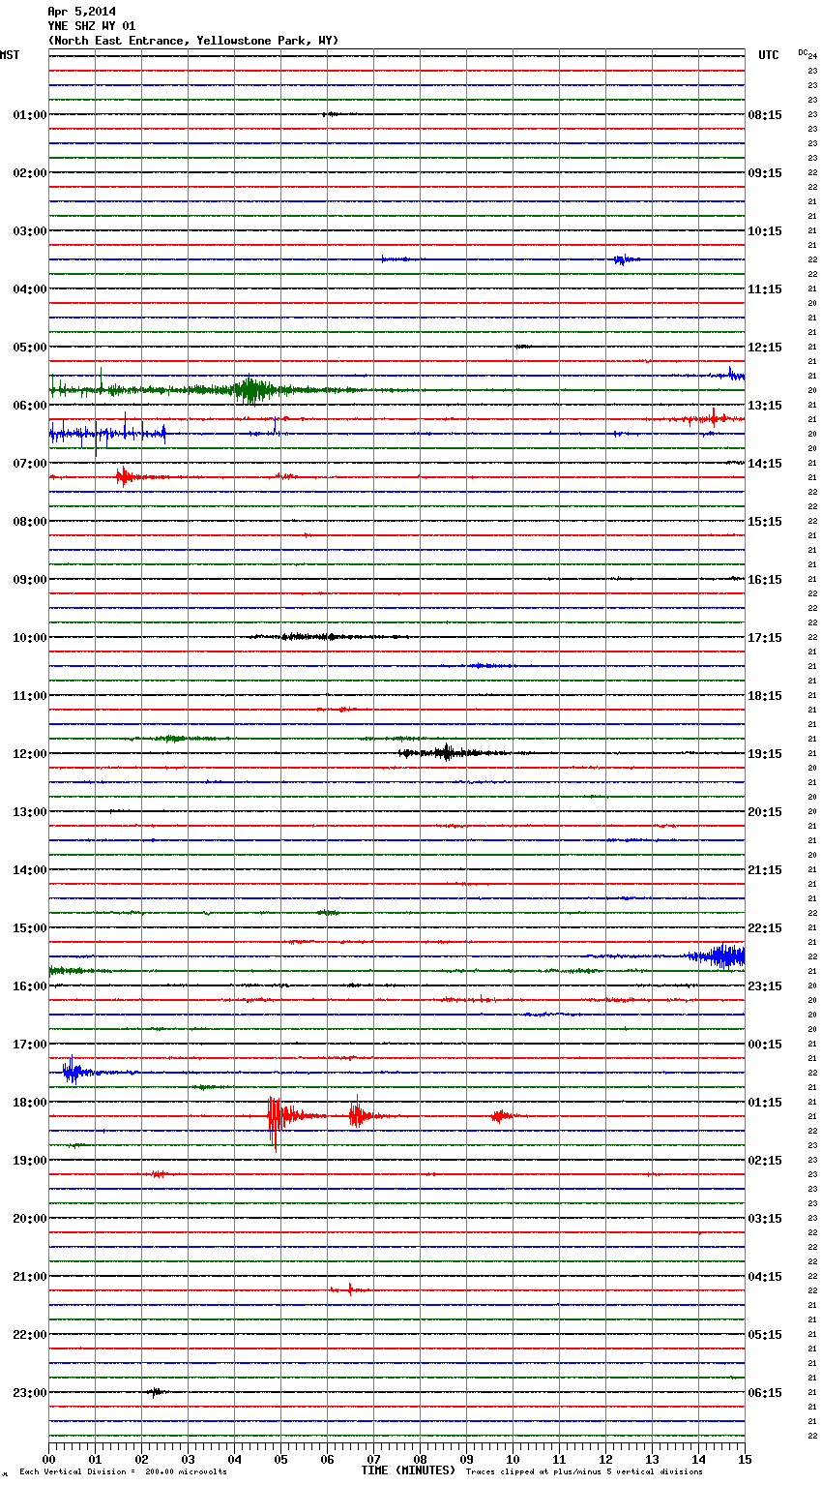Click the 11:00 MST time label
This screenshot has height=1485, width=822.
30,696
